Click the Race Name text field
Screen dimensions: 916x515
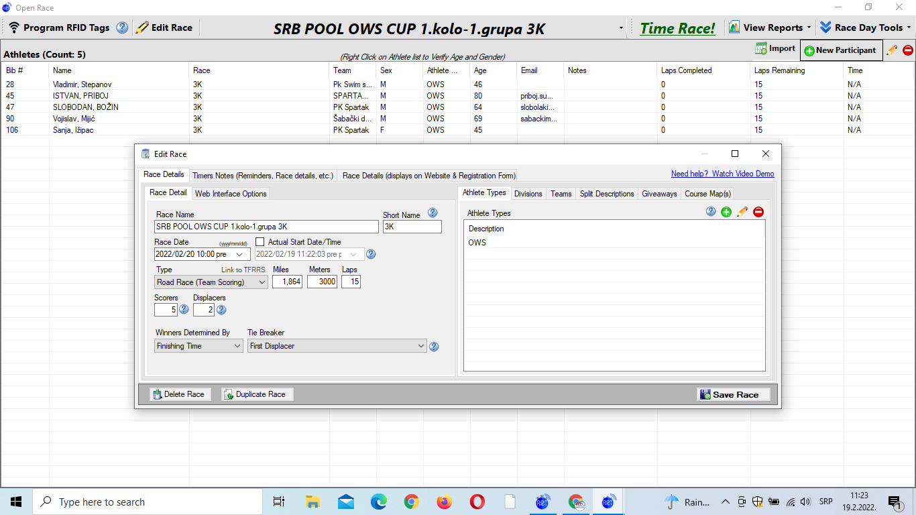pos(266,227)
